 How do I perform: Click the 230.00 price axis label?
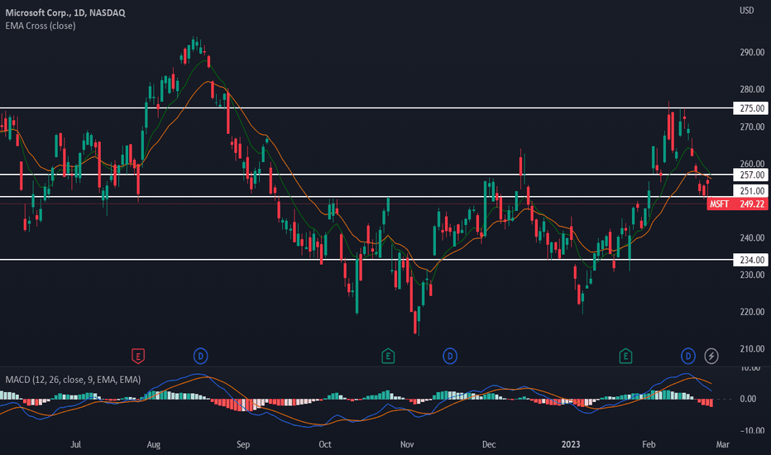pos(752,275)
